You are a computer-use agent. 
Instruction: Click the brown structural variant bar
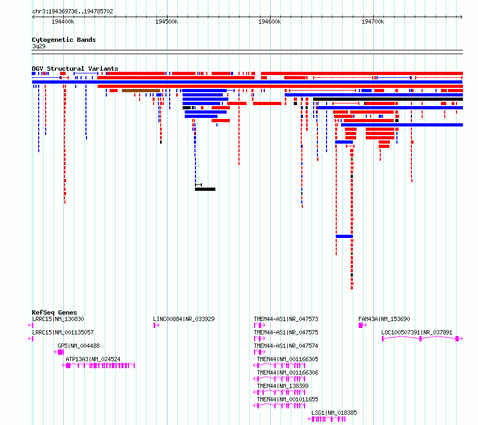[x=141, y=91]
